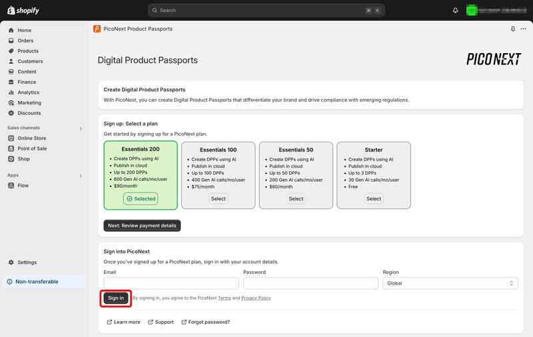Select the Essentials 100 plan
Viewport: 533px width, 337px height.
point(218,199)
